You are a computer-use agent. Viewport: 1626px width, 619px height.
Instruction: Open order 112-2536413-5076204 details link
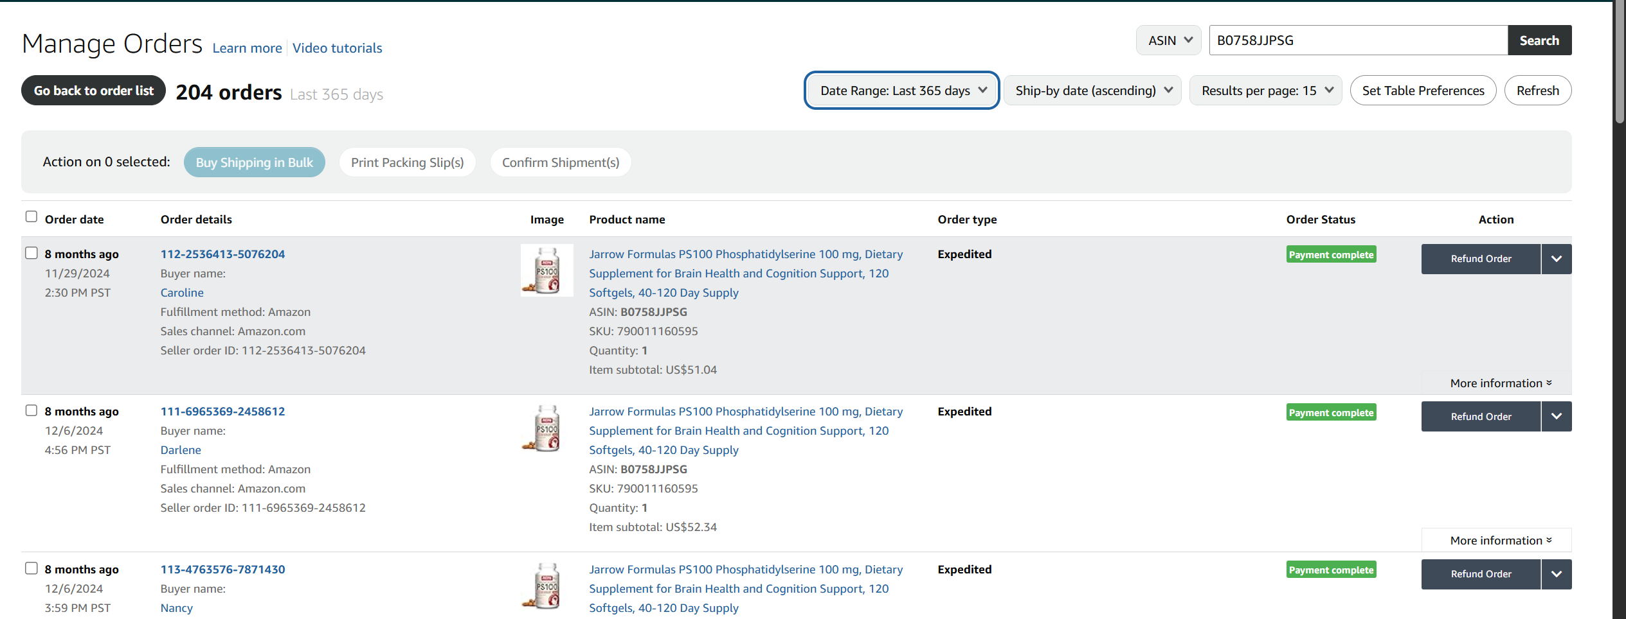point(222,254)
